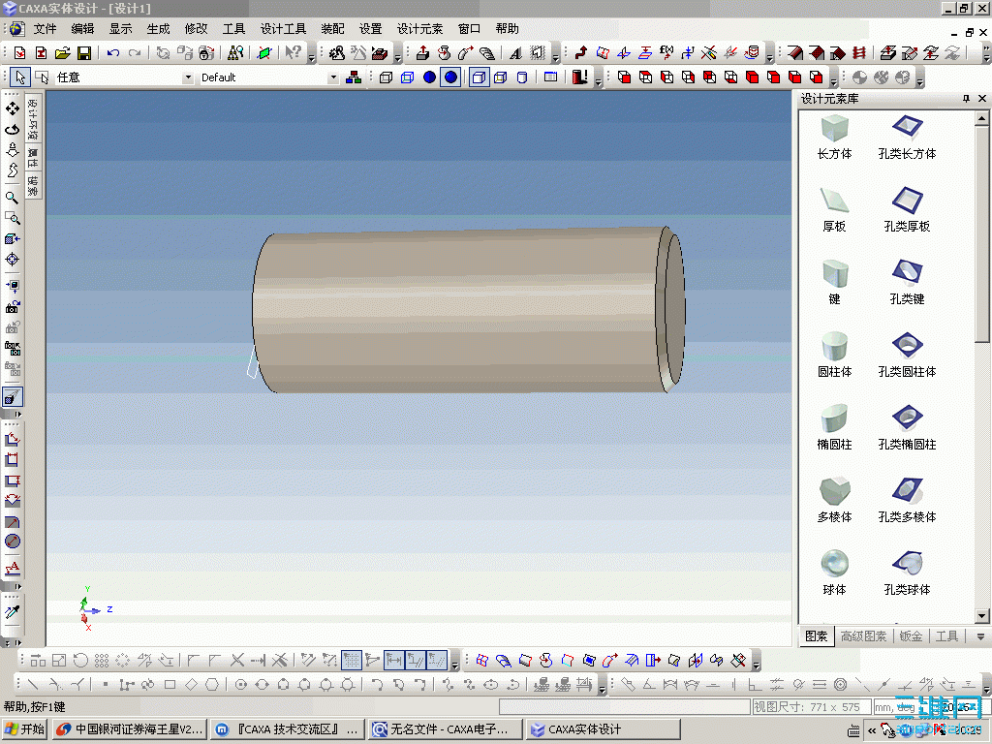Switch to 中国银河证券海王星 taskbar window
The height and width of the screenshot is (744, 992).
(130, 729)
